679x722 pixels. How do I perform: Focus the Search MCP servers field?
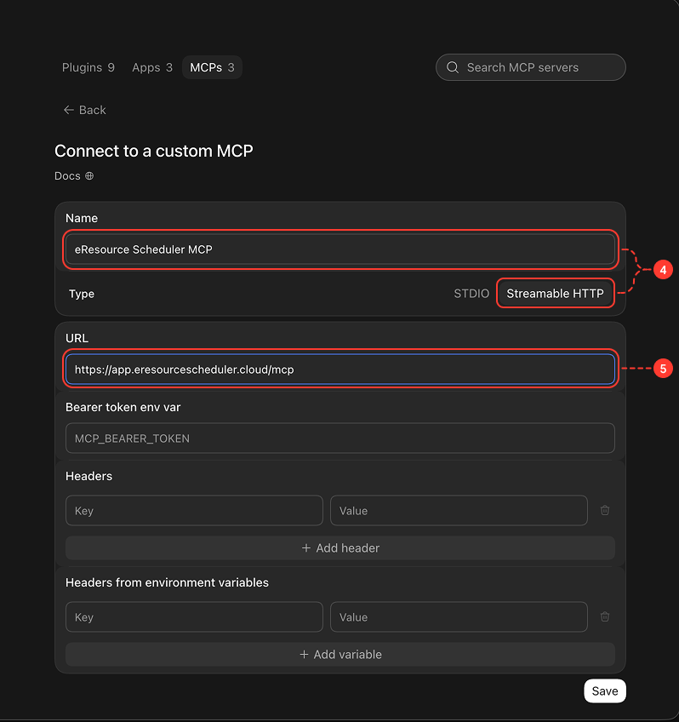point(530,67)
